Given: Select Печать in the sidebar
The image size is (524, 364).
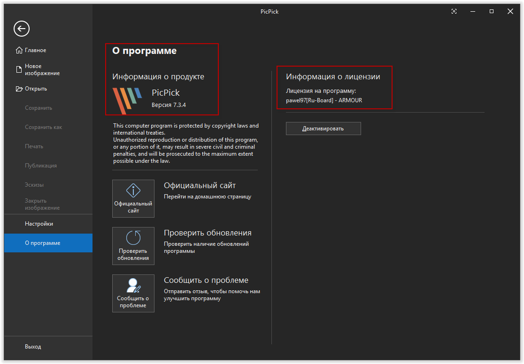Looking at the screenshot, I should click(x=48, y=146).
